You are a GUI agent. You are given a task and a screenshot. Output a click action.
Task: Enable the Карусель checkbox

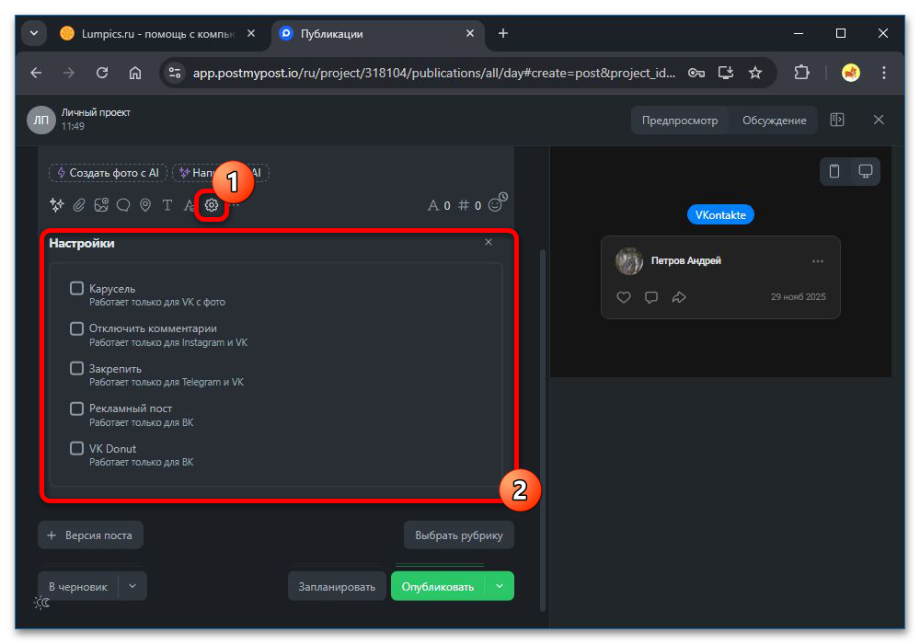(77, 288)
